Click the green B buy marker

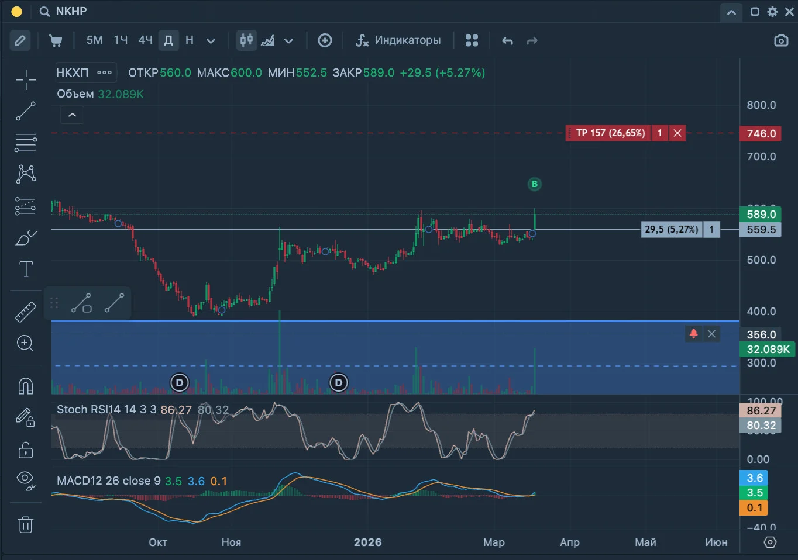[534, 184]
